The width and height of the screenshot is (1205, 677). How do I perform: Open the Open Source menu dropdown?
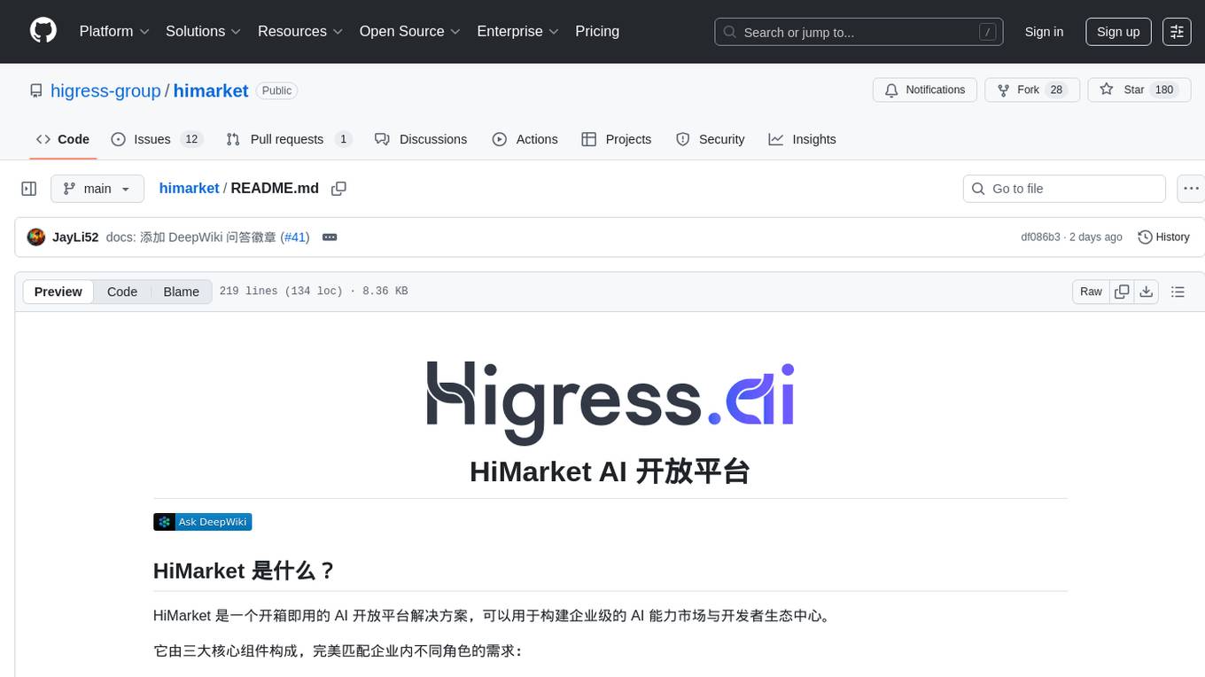point(410,31)
